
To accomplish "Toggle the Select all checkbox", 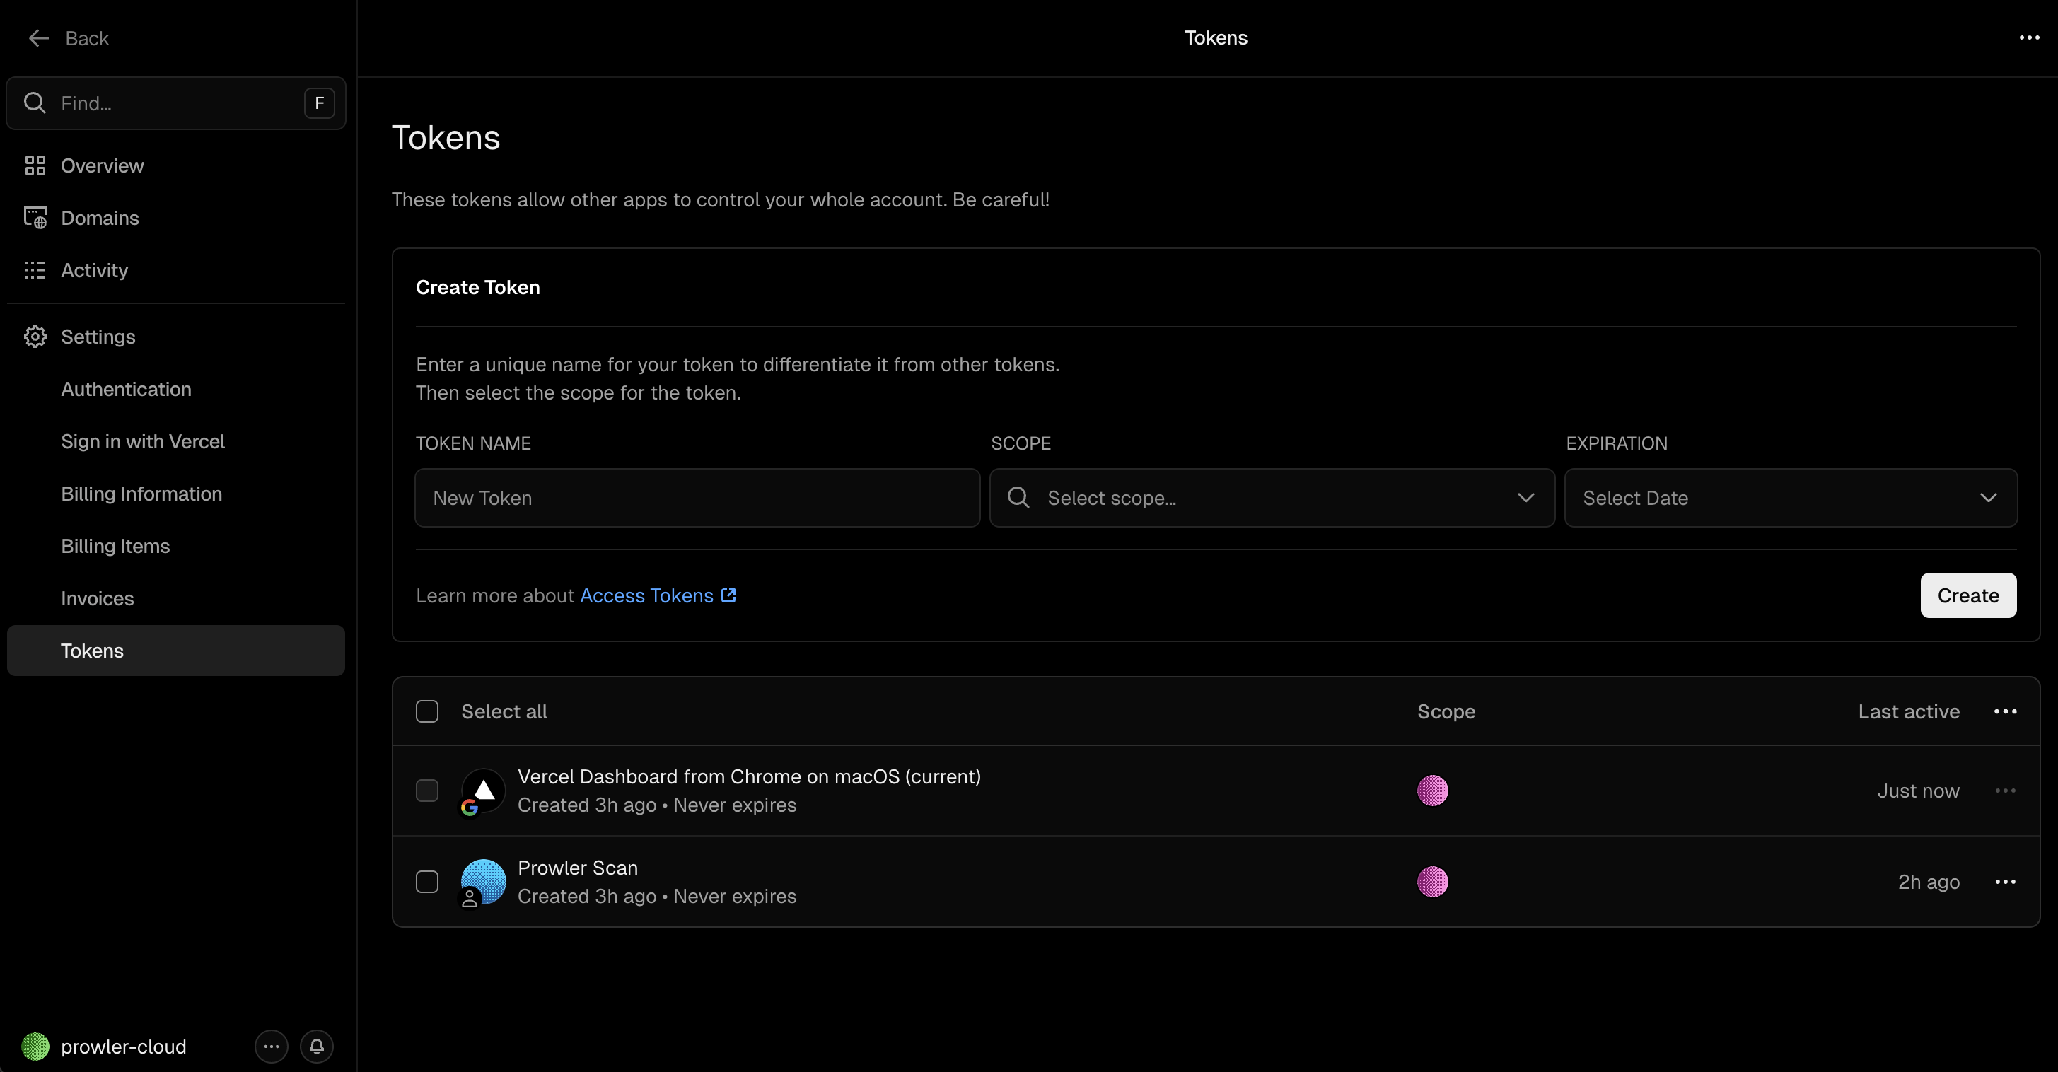I will (426, 711).
